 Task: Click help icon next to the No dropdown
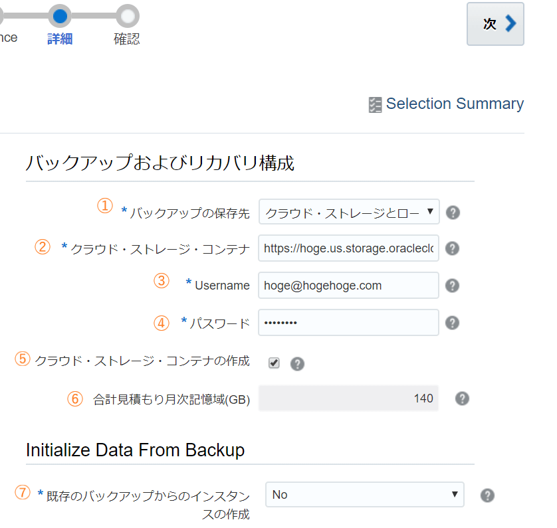click(x=487, y=495)
